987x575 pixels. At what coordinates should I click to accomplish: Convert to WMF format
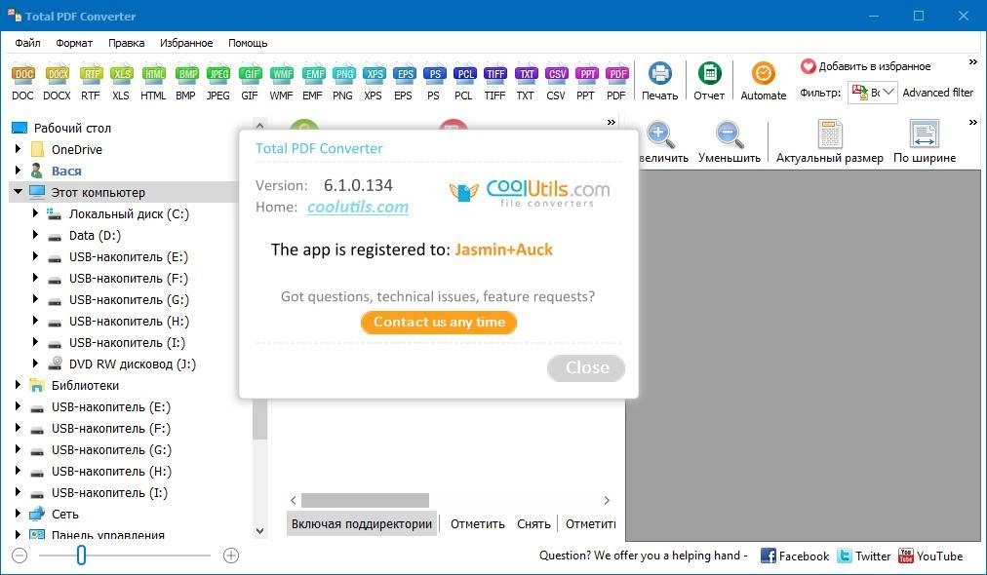(281, 83)
